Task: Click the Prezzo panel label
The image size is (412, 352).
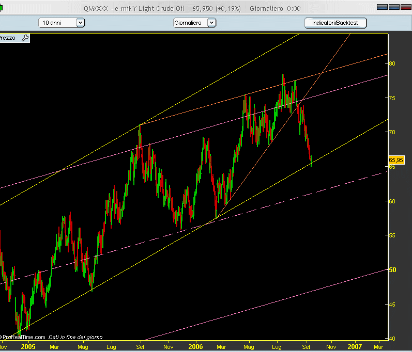Action: [8, 38]
